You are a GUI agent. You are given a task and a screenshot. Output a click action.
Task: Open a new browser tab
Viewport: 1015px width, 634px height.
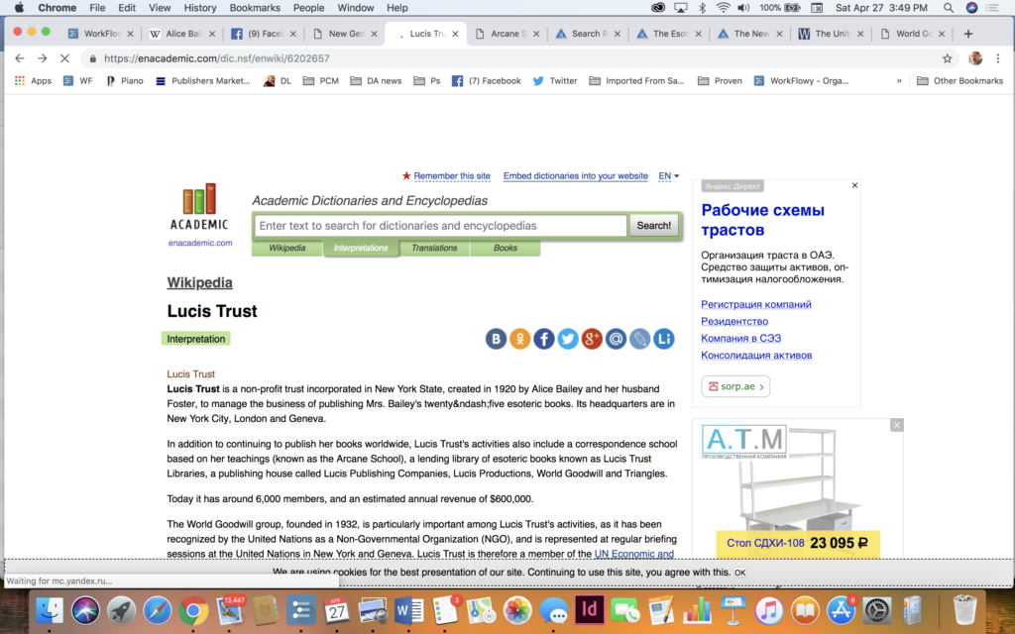tap(968, 34)
